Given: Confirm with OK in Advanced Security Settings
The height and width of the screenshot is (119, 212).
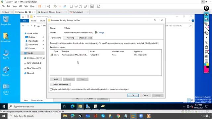Looking at the screenshot, I should tap(133, 96).
